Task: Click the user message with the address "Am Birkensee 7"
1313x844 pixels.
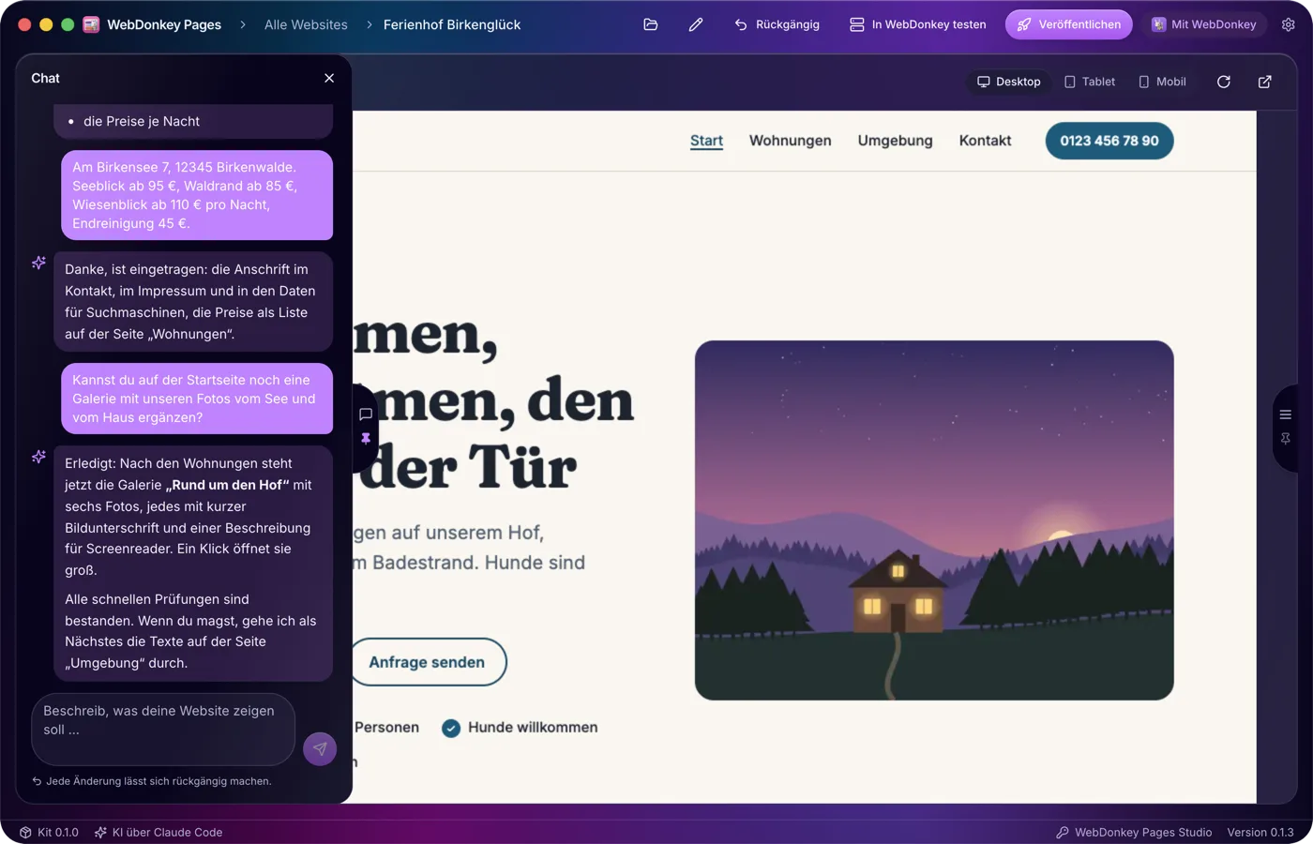Action: pos(197,195)
